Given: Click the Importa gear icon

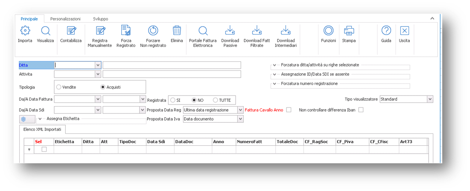Looking at the screenshot, I should [25, 31].
